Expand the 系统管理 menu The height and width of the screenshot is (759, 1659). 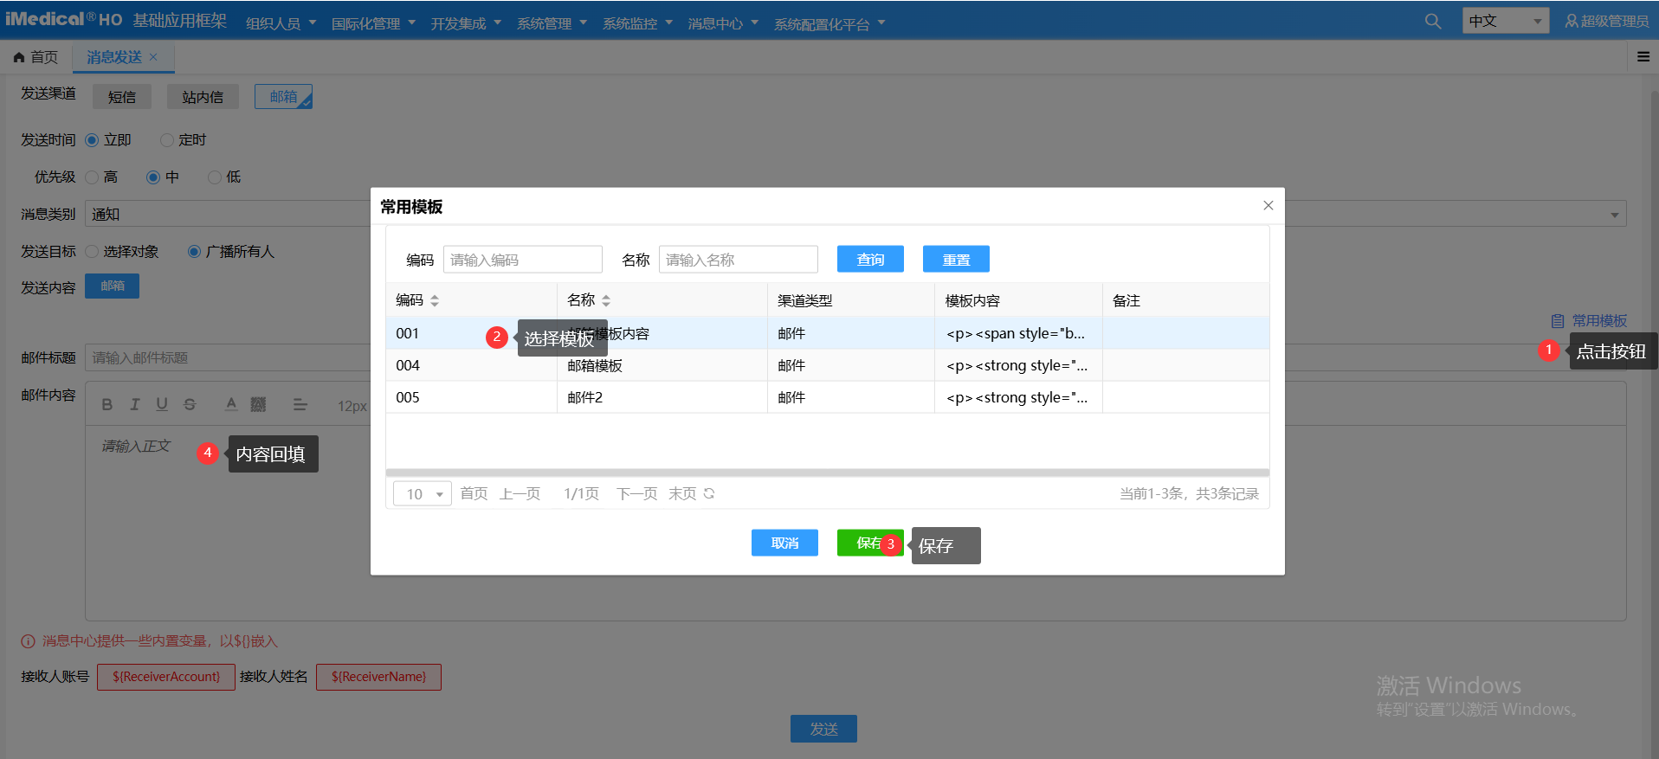[552, 23]
